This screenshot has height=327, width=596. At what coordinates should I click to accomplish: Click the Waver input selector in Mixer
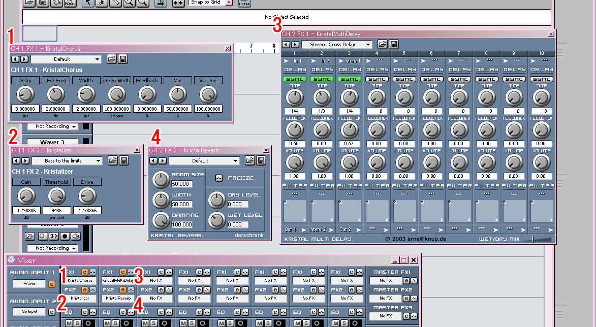coord(29,283)
